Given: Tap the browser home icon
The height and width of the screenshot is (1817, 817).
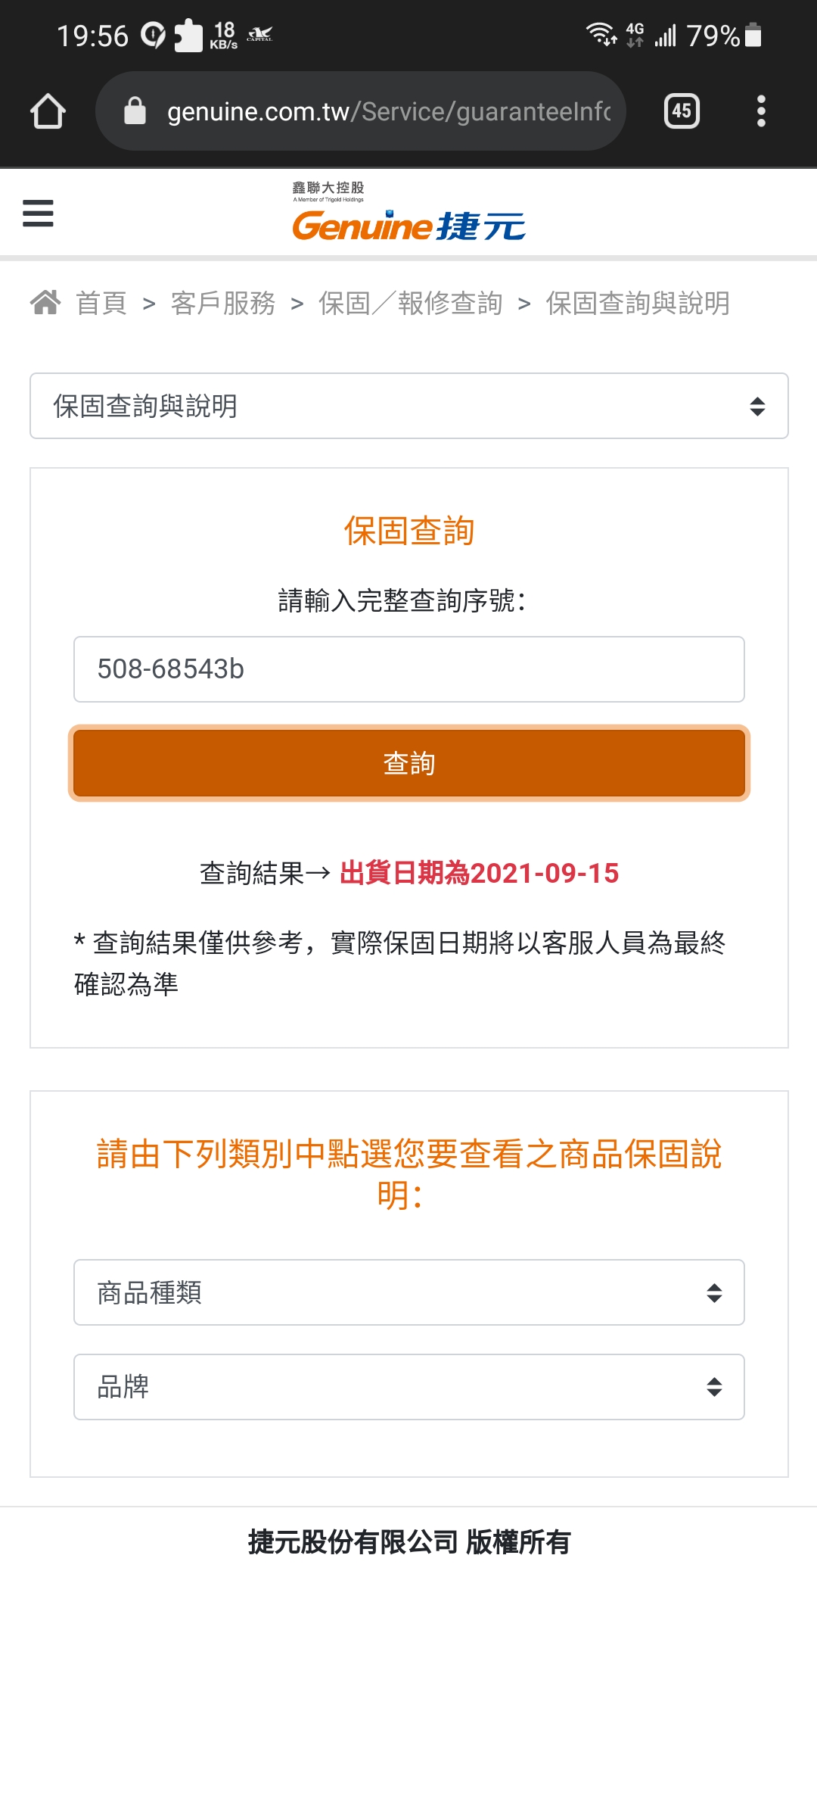Looking at the screenshot, I should 48,111.
